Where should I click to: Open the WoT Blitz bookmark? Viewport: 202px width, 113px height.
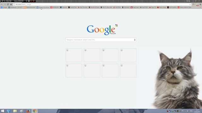[117, 8]
